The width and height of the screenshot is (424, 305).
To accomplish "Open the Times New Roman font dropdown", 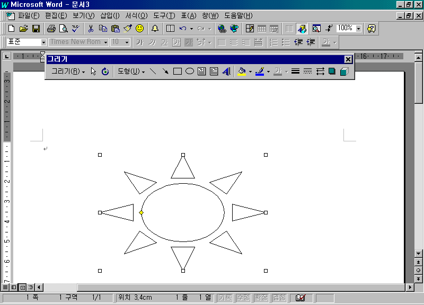I will [x=105, y=42].
